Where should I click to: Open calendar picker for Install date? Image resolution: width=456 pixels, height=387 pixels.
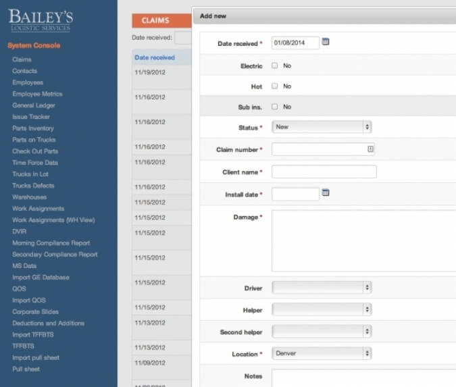326,192
